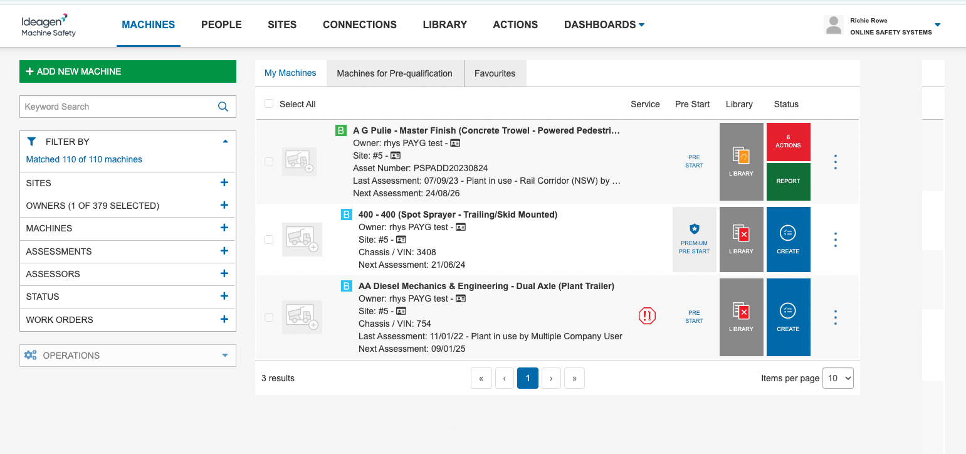Click the keyword search magnifier icon
This screenshot has width=966, height=454.
click(x=223, y=107)
